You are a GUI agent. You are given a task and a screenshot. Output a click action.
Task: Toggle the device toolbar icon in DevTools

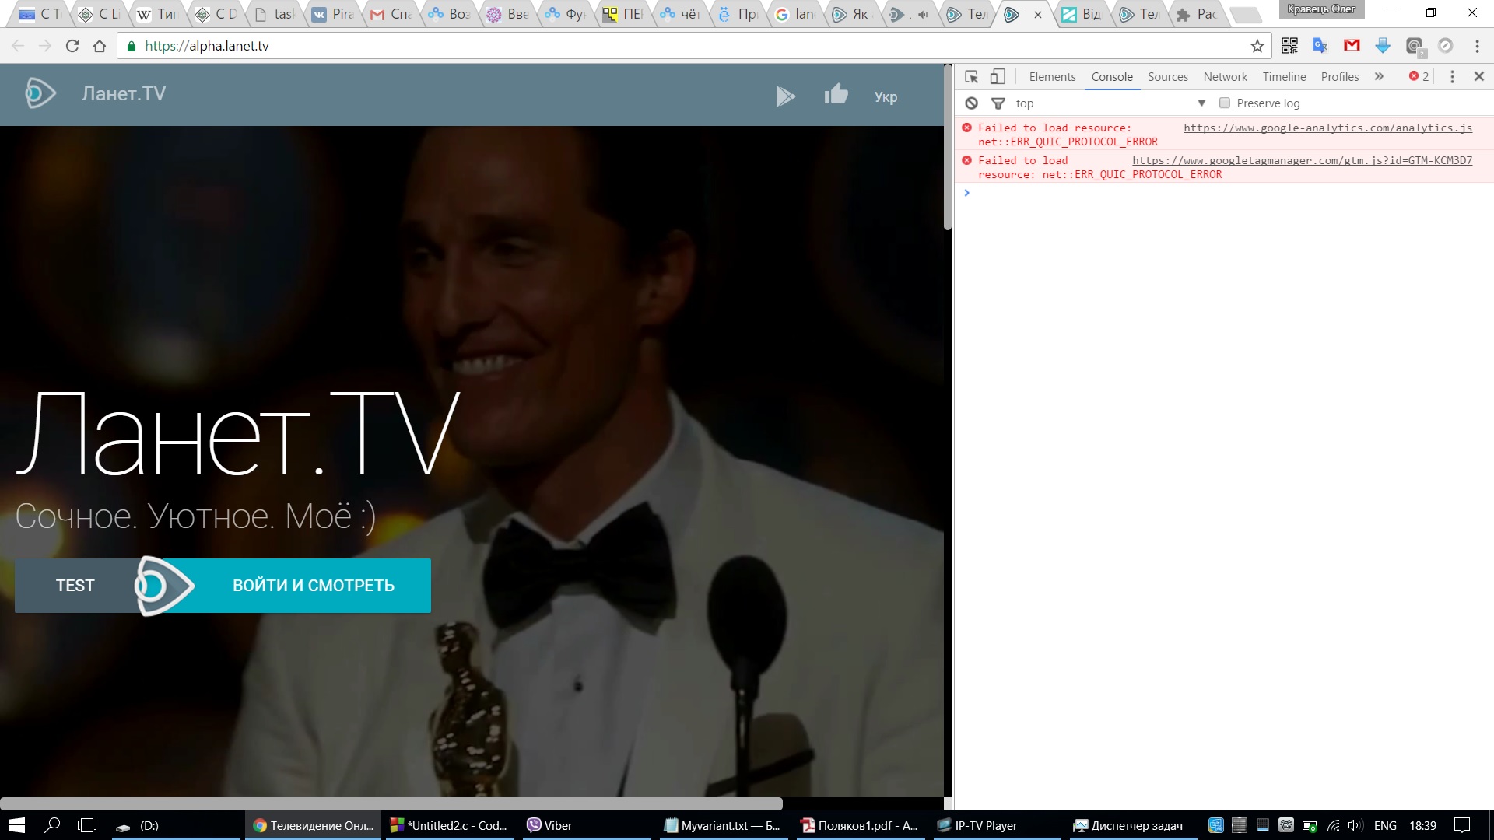click(998, 76)
